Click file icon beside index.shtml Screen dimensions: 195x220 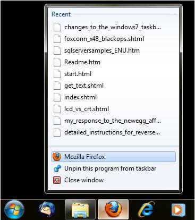[x=57, y=97]
